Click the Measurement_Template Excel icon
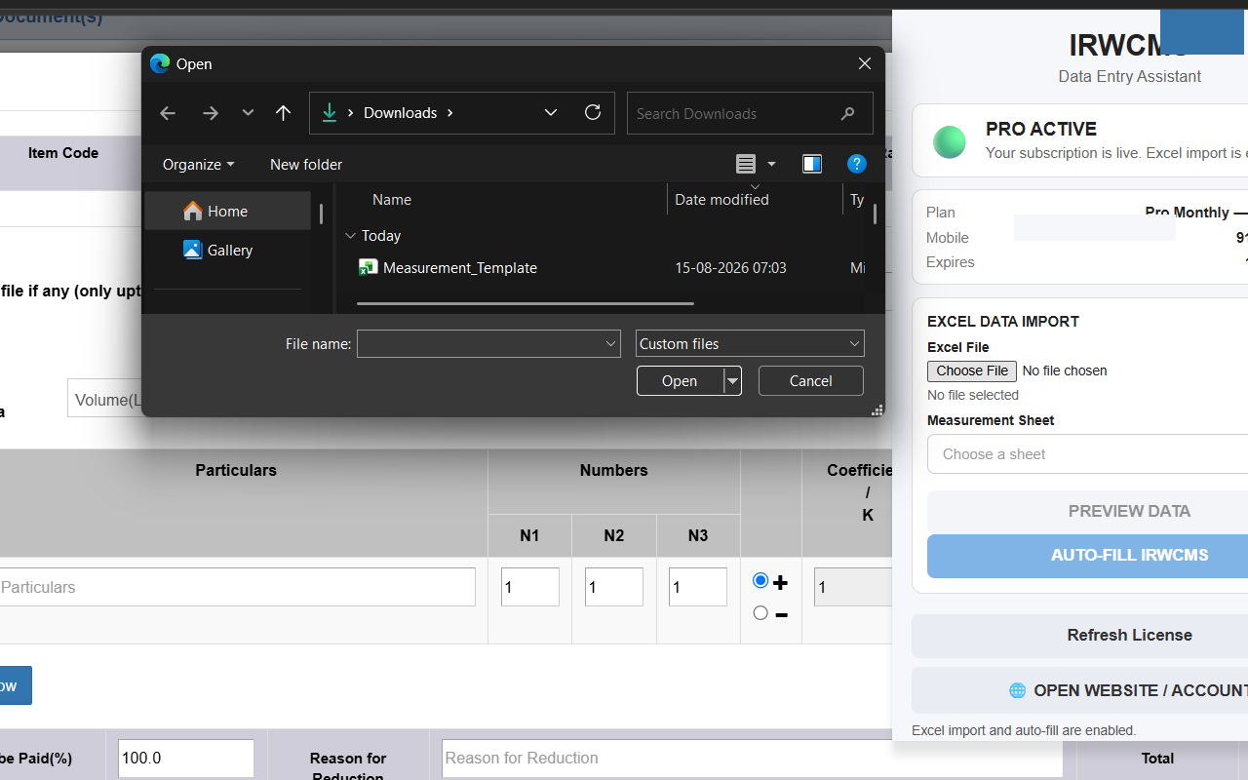Screen dimensions: 1248x780 (369, 267)
